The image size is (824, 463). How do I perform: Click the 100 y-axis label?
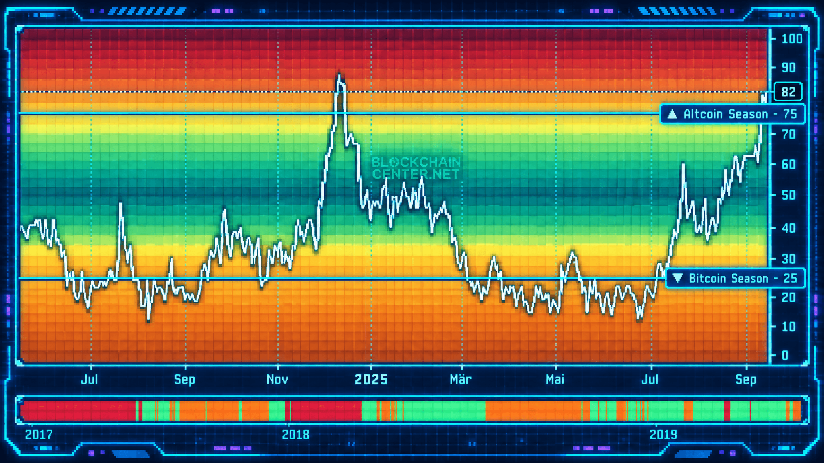pyautogui.click(x=792, y=39)
